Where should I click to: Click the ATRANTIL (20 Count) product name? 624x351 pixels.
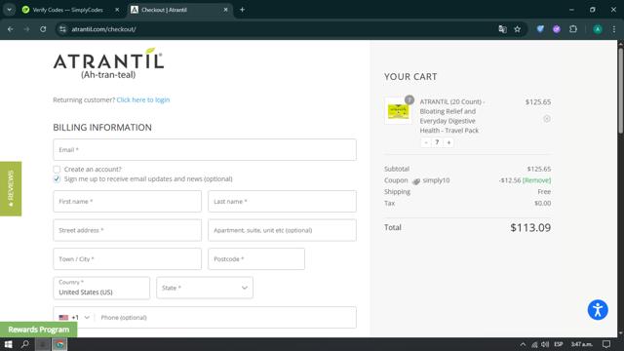point(452,116)
